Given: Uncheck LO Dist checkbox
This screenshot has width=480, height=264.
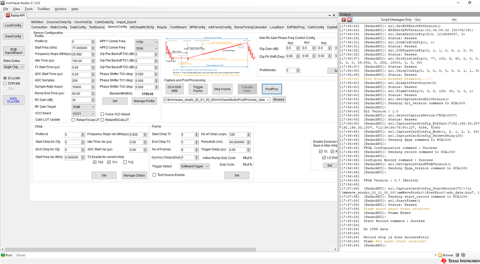Looking at the screenshot, I should click(x=324, y=158).
